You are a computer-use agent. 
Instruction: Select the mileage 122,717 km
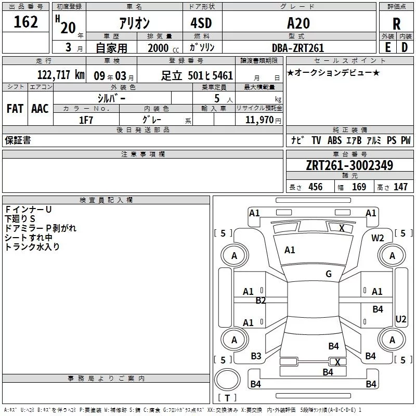coord(61,75)
